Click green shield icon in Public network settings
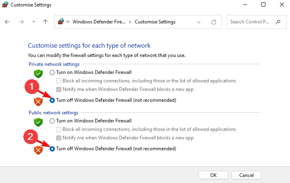The width and height of the screenshot is (290, 183). click(x=38, y=122)
